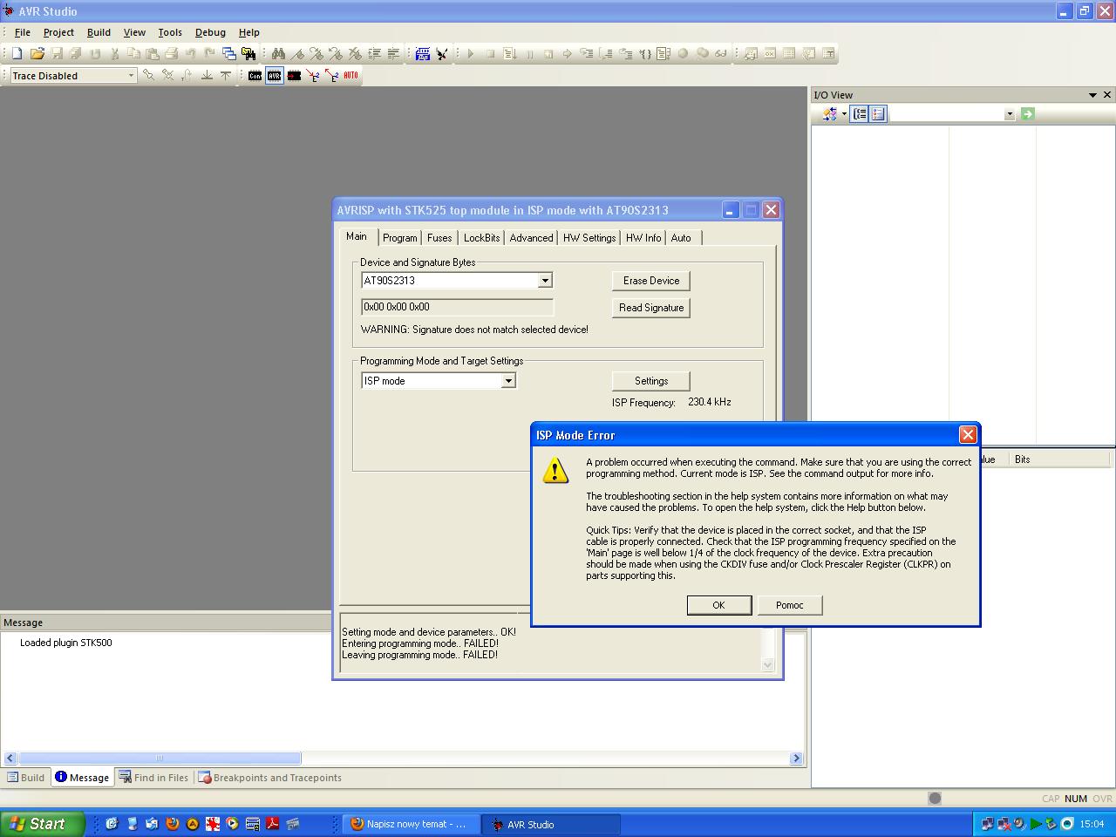
Task: Create a new file from the toolbar
Action: (17, 53)
